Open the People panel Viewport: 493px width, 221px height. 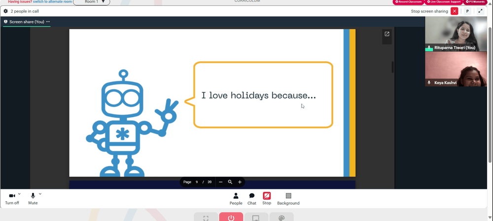click(236, 199)
